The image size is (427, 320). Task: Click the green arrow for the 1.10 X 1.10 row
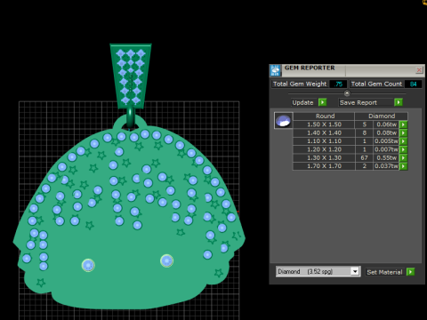pyautogui.click(x=403, y=141)
